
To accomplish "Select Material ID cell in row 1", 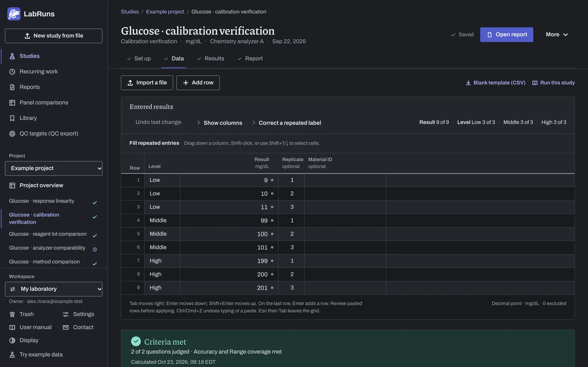I will click(x=345, y=180).
